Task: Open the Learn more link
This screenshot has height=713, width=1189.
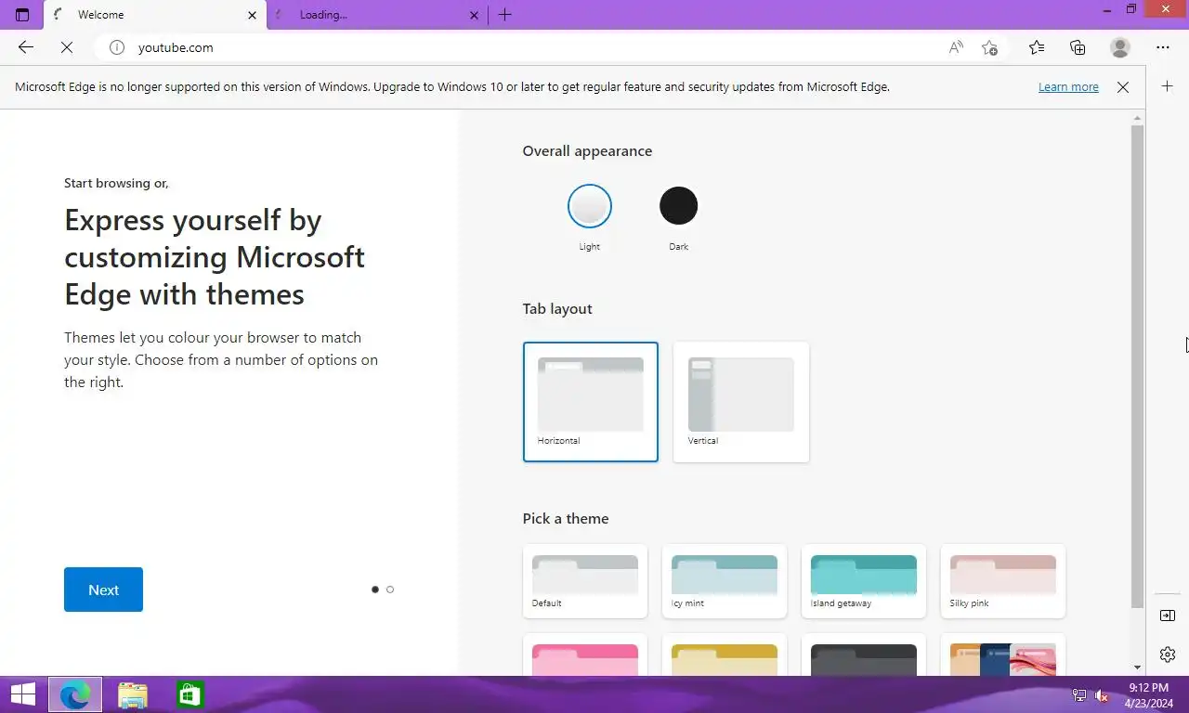Action: (x=1068, y=87)
